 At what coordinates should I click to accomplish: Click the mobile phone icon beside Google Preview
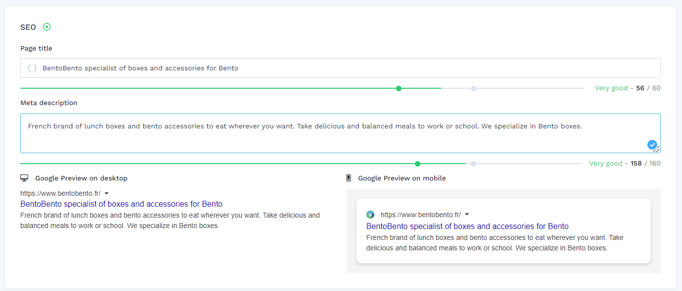tap(348, 178)
